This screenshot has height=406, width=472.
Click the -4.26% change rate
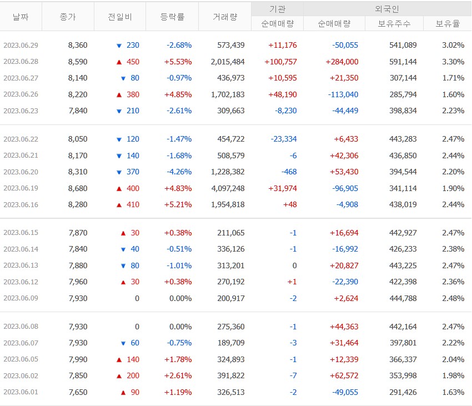coord(179,172)
